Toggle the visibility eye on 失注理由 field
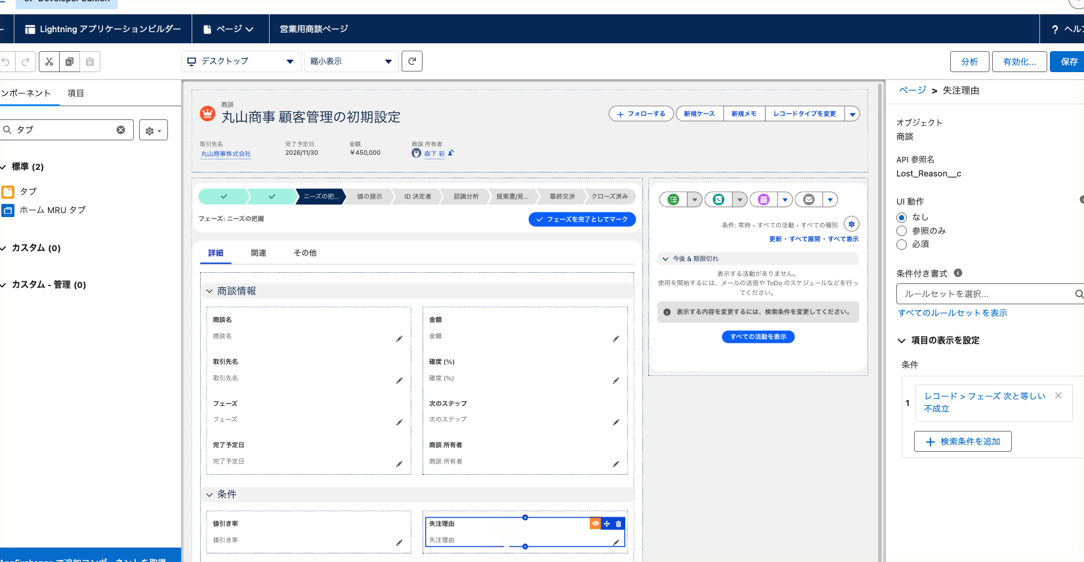The image size is (1084, 562). point(595,524)
